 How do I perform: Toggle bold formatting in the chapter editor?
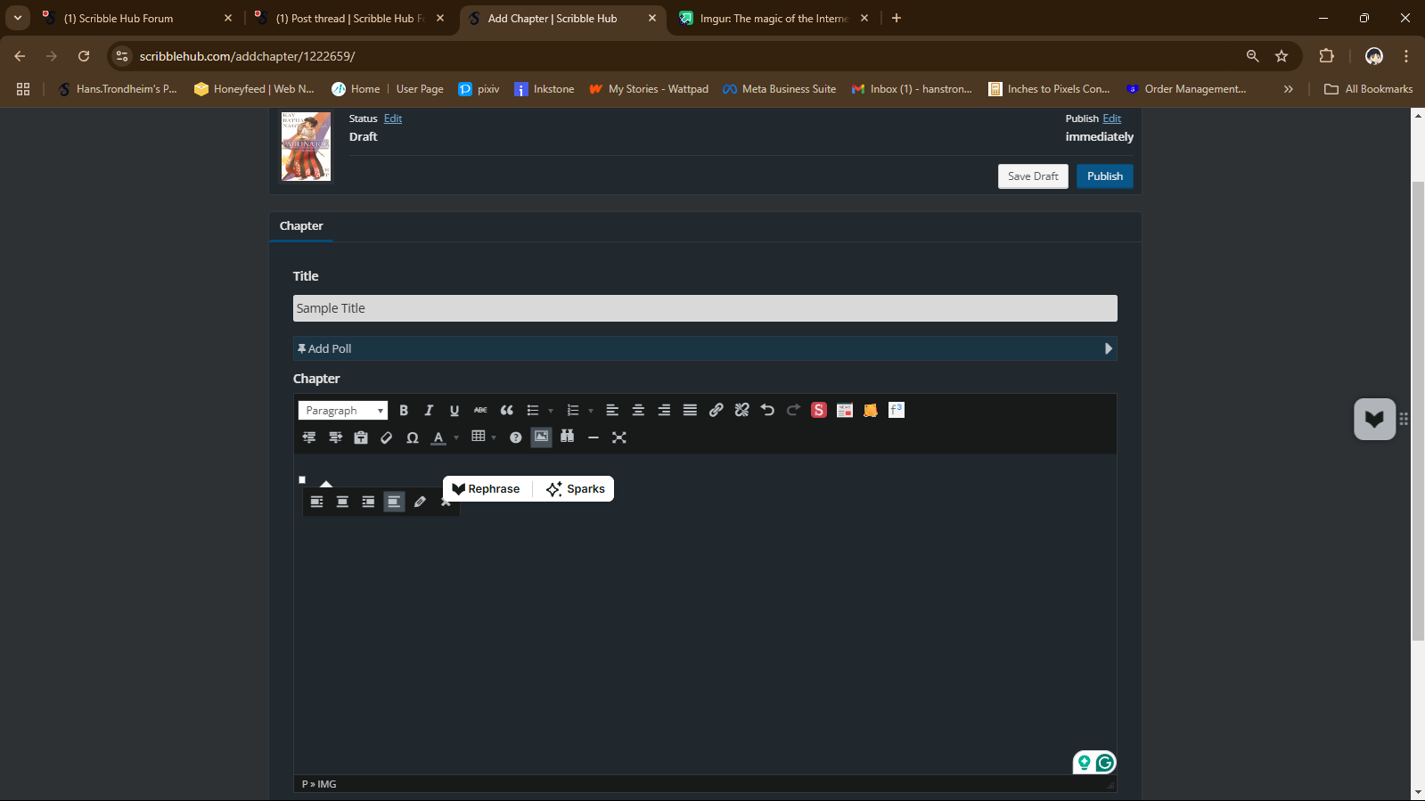pyautogui.click(x=404, y=411)
